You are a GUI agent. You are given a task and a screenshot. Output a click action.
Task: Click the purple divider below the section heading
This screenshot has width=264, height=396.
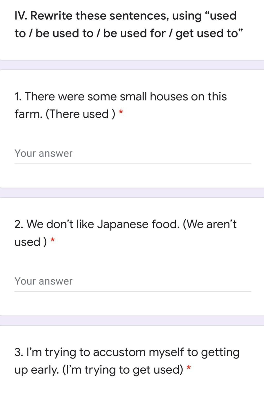132,65
